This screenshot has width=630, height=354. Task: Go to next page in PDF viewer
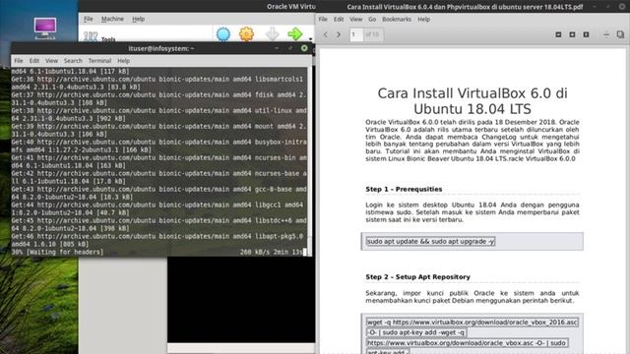339,34
